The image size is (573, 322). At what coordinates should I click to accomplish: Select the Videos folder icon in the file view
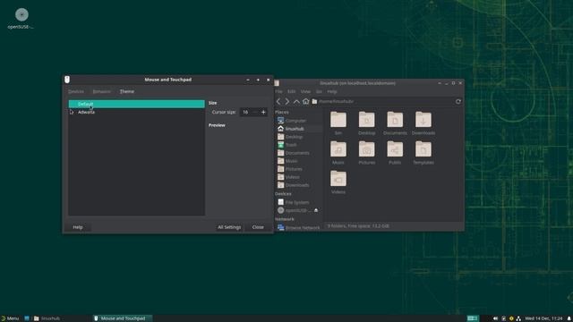click(338, 179)
